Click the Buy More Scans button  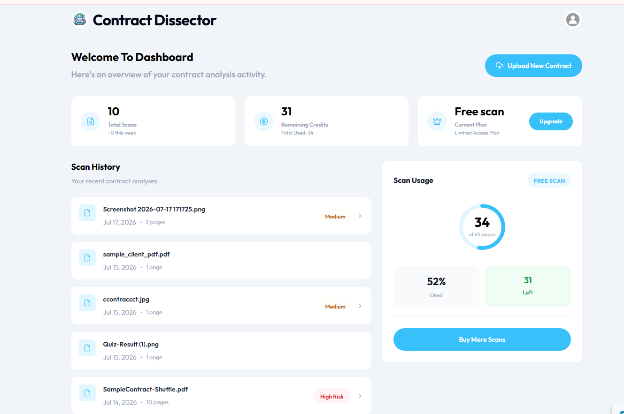pyautogui.click(x=482, y=339)
